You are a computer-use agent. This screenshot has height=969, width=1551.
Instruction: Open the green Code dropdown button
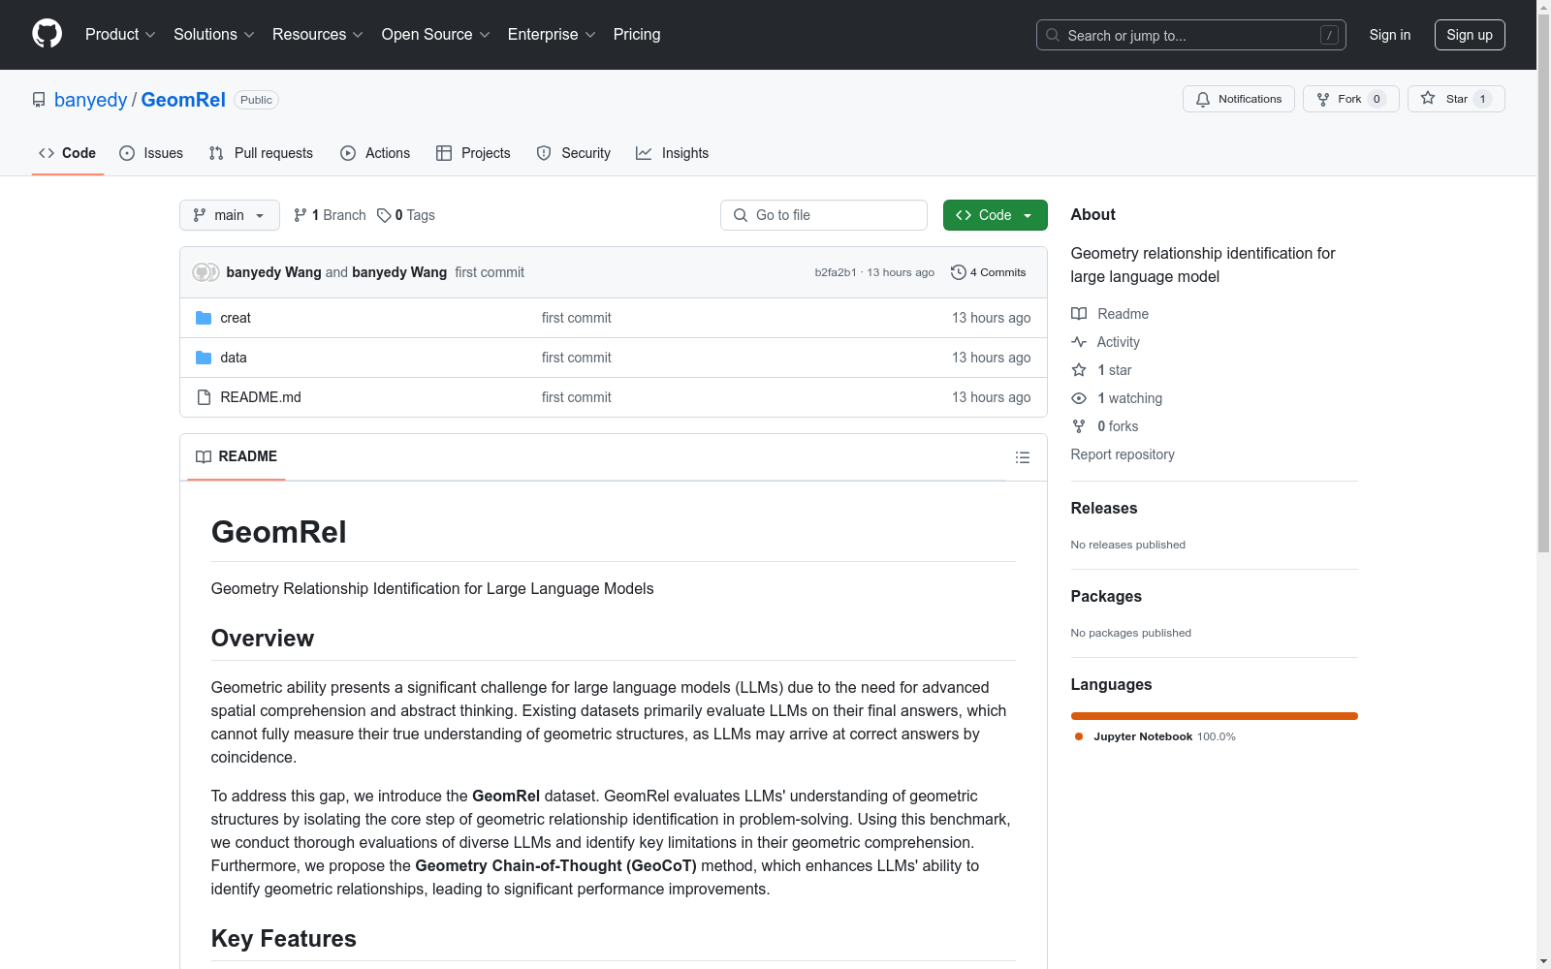pos(995,215)
